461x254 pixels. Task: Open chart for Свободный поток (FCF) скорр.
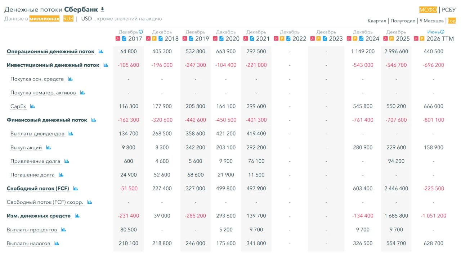90,202
